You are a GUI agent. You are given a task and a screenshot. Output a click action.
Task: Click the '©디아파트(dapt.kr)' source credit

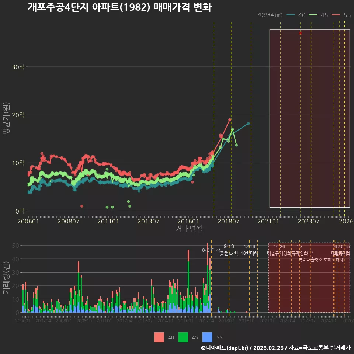pos(225,348)
